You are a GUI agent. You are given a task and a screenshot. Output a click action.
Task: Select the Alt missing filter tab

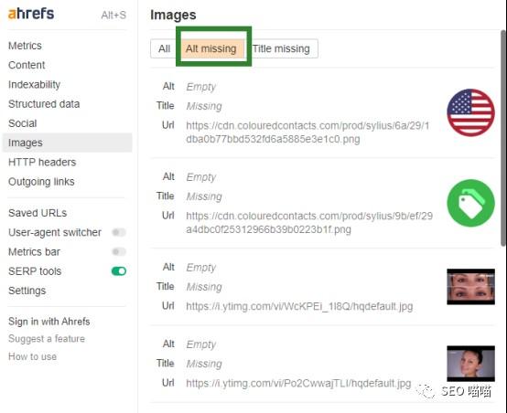pos(211,48)
